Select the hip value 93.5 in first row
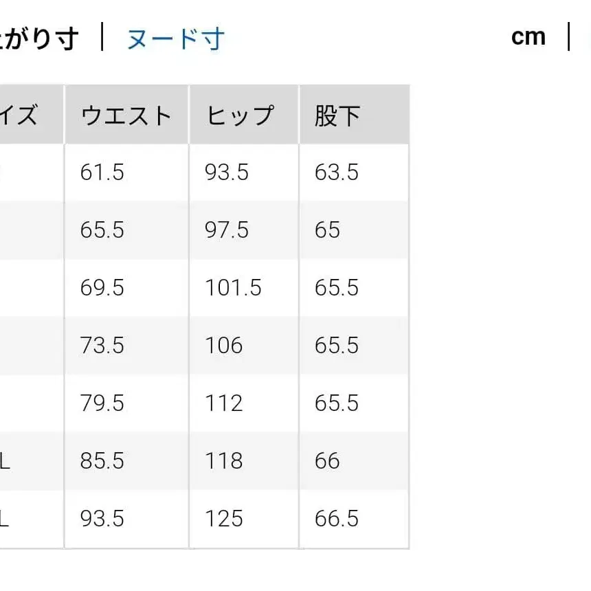This screenshot has height=591, width=591. click(x=225, y=172)
